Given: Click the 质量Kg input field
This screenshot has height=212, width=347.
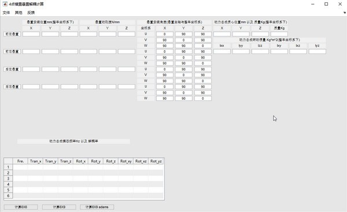Looking at the screenshot, I should [279, 34].
